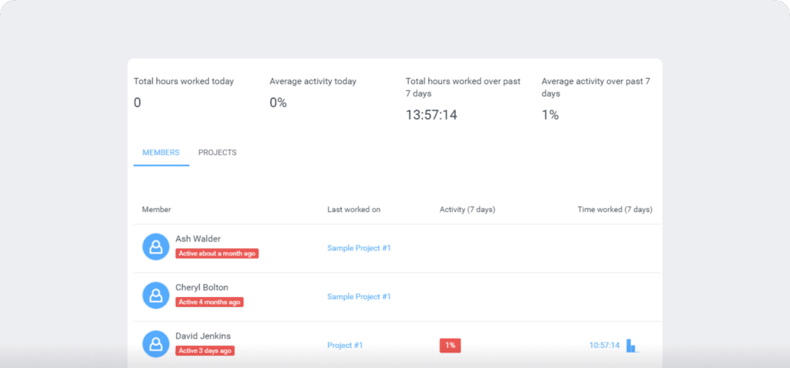Click Cheryl Bolton's avatar icon

coord(156,295)
